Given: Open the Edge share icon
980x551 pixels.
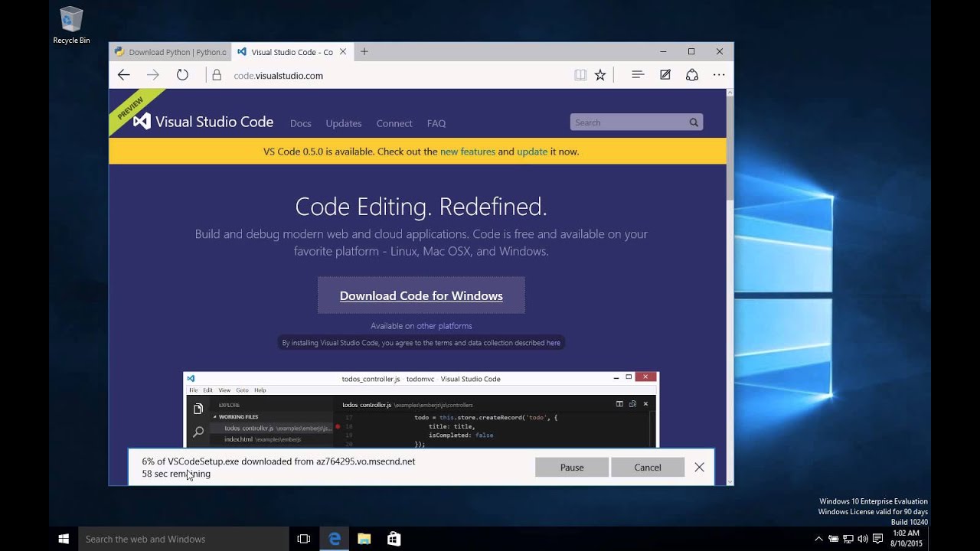Looking at the screenshot, I should (x=692, y=75).
